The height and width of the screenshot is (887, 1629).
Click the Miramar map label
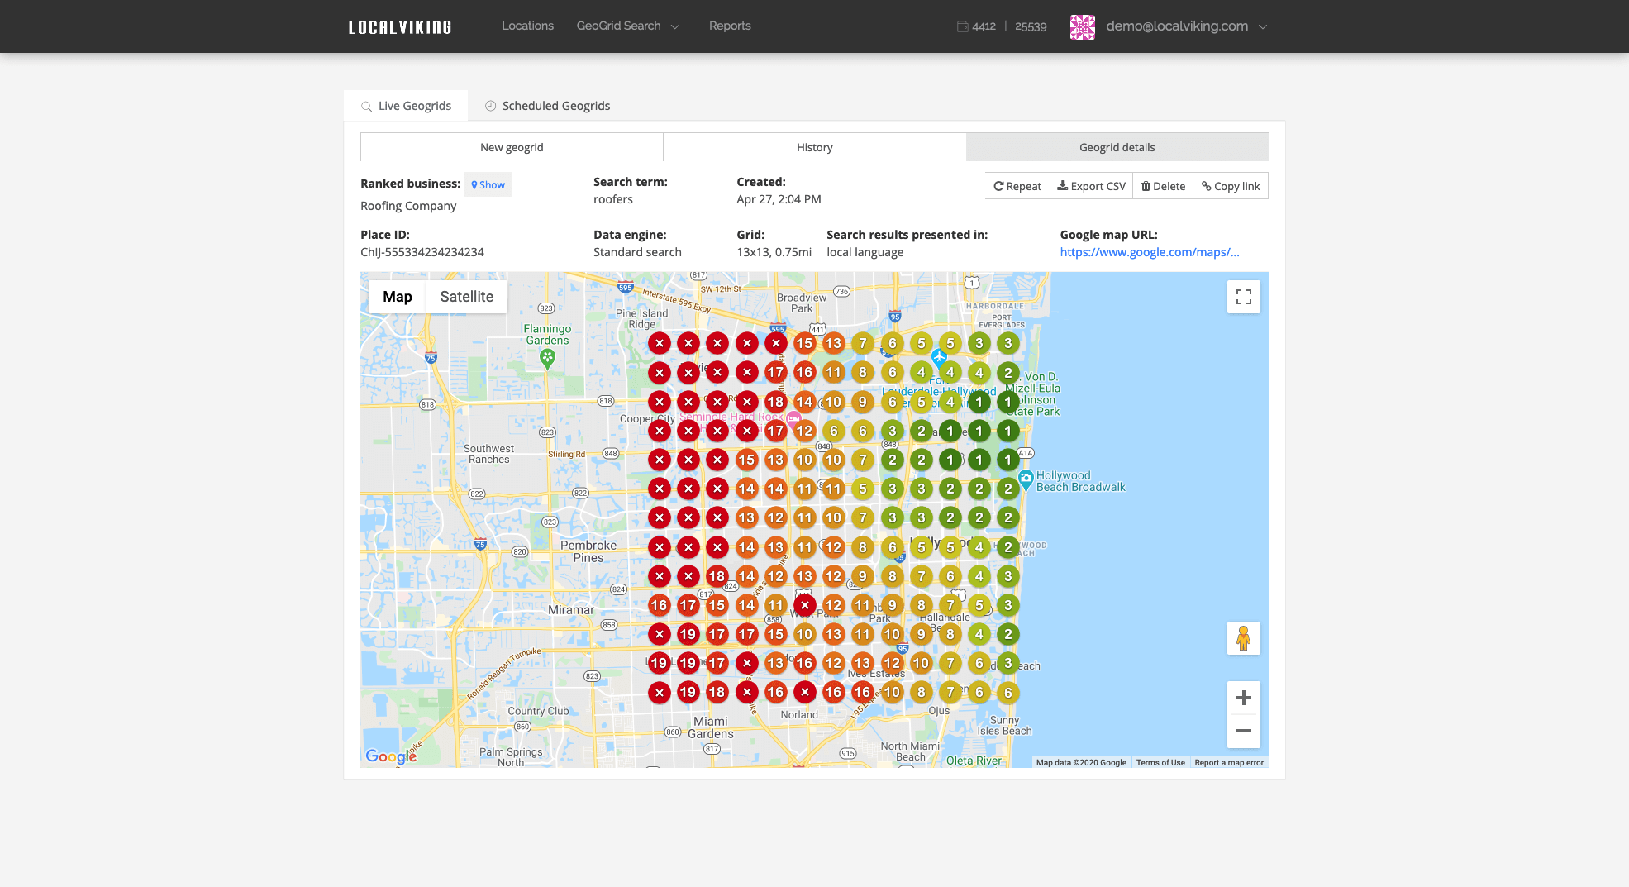click(x=571, y=610)
